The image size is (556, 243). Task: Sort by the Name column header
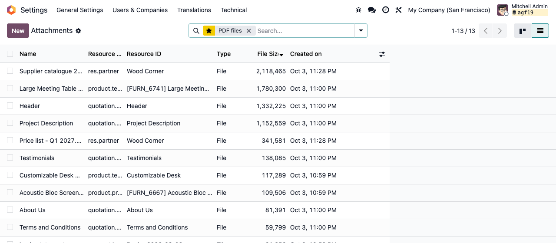coord(28,54)
